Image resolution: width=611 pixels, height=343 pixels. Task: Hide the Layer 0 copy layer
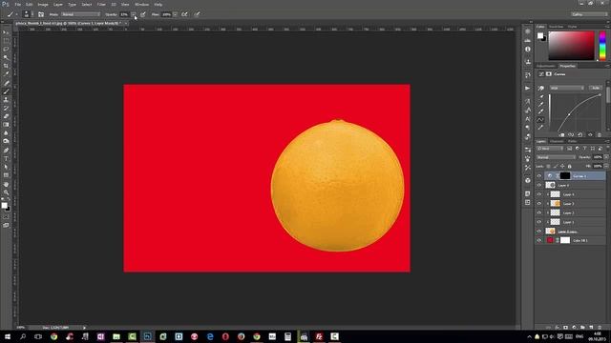click(x=539, y=232)
